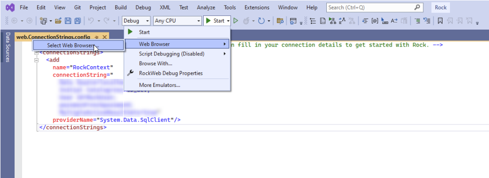
Task: Open the Debug configuration dropdown
Action: (x=136, y=21)
